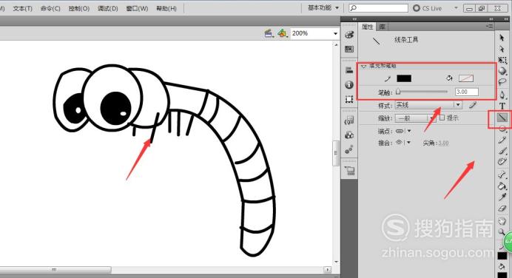Switch to the 库 tab
Image resolution: width=512 pixels, height=278 pixels.
pos(382,27)
